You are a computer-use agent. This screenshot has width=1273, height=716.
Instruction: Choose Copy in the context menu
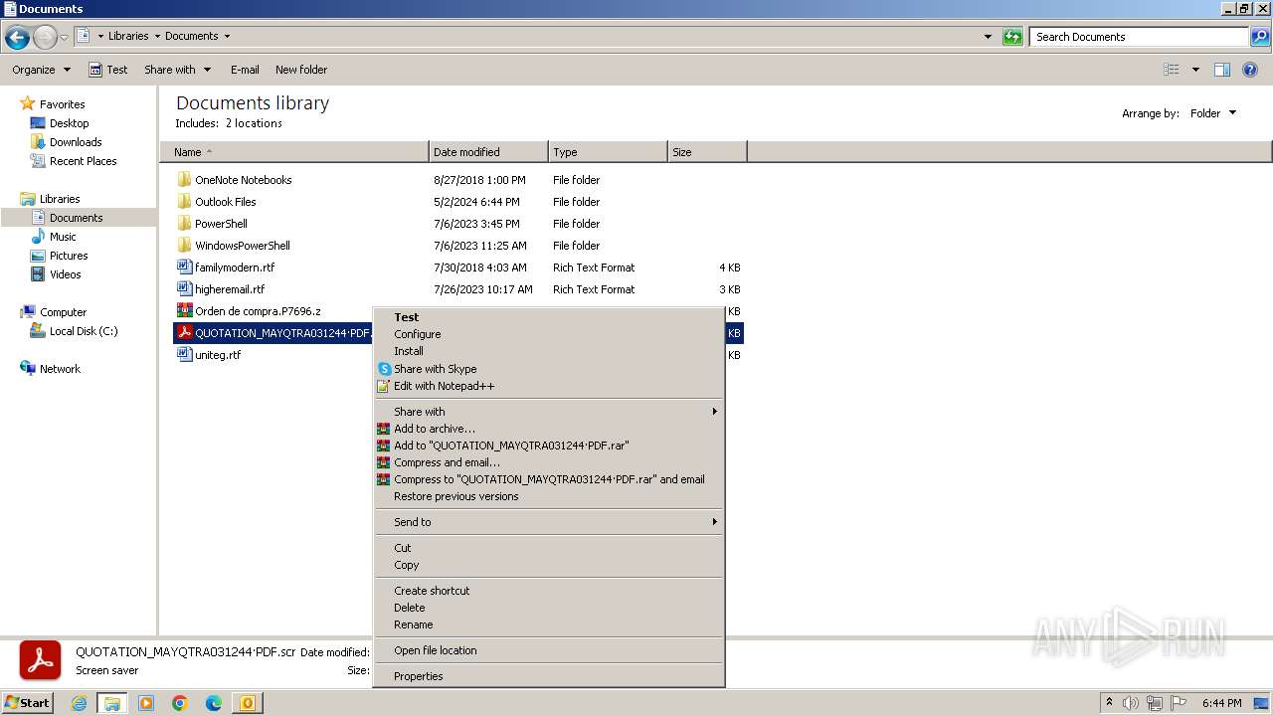coord(548,565)
